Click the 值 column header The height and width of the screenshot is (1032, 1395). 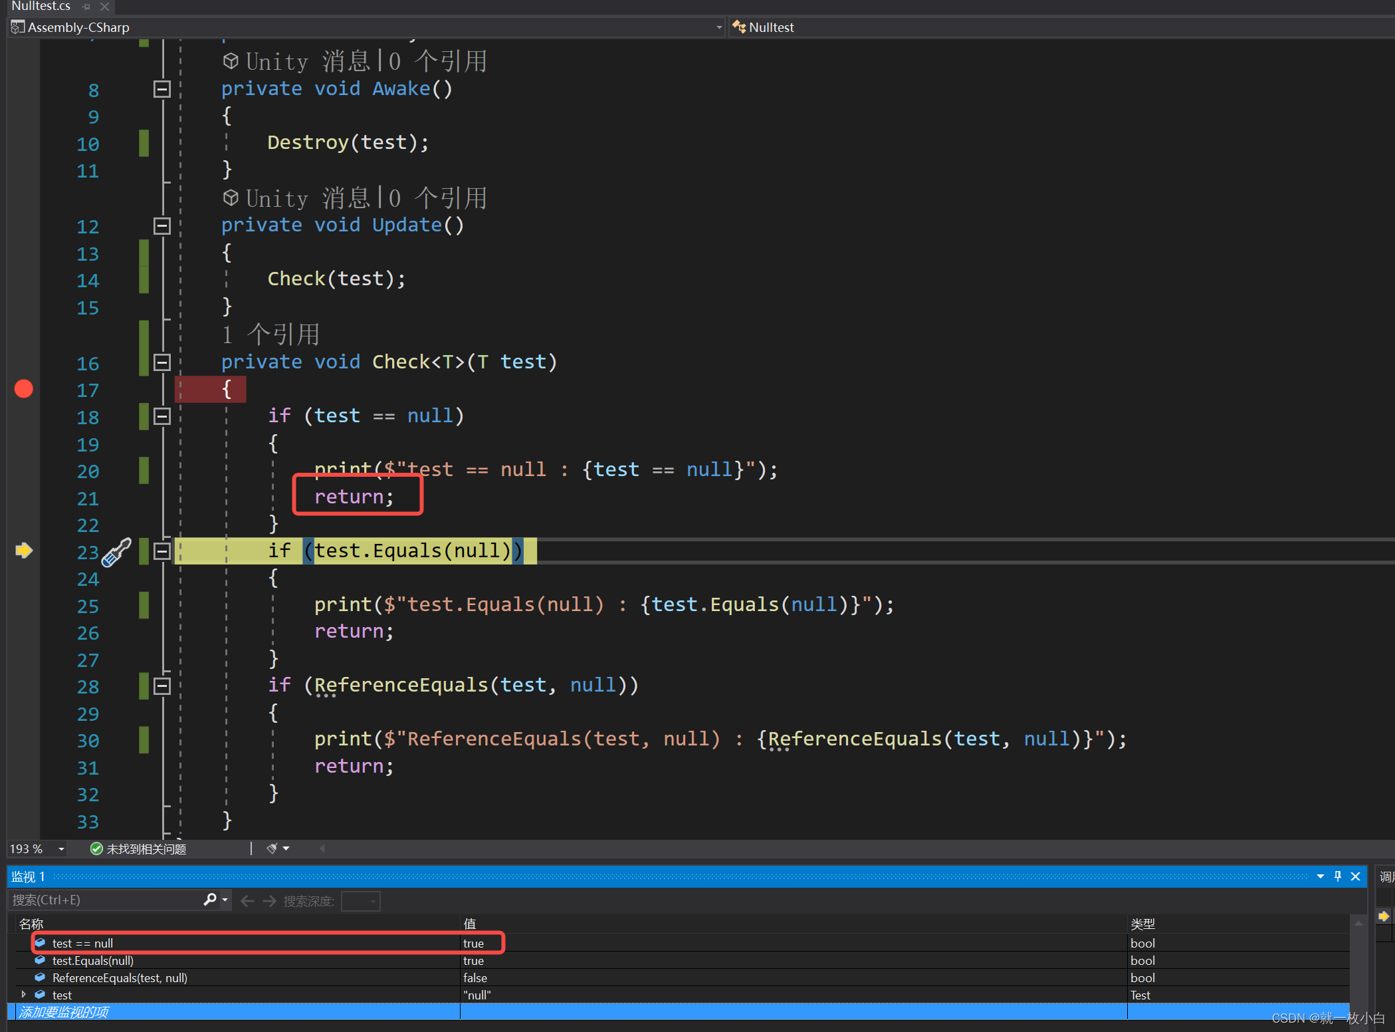coord(470,924)
